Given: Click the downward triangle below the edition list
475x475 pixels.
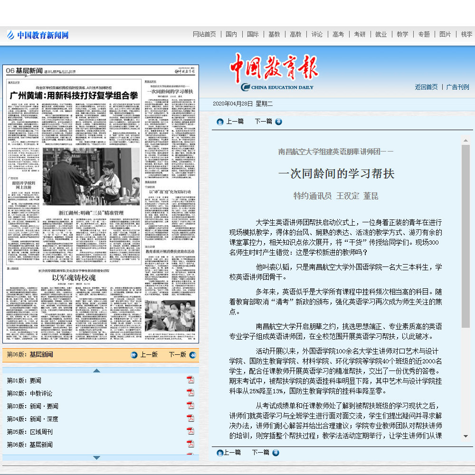Looking at the screenshot, I should (x=96, y=457).
